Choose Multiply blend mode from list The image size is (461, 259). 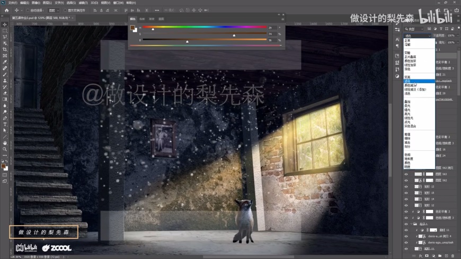click(410, 57)
